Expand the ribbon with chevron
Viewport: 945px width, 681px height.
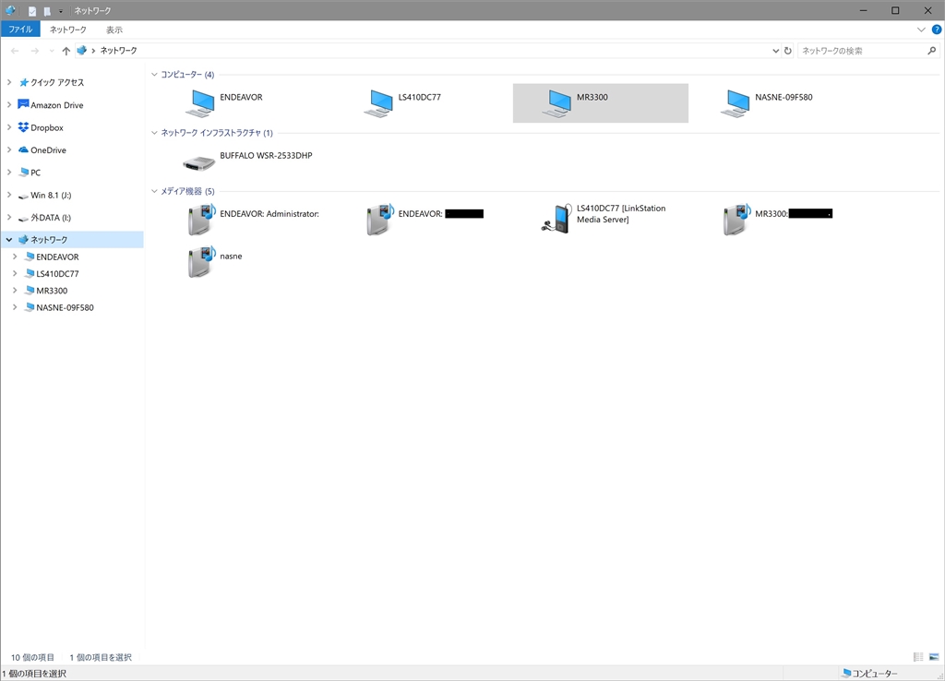point(921,30)
